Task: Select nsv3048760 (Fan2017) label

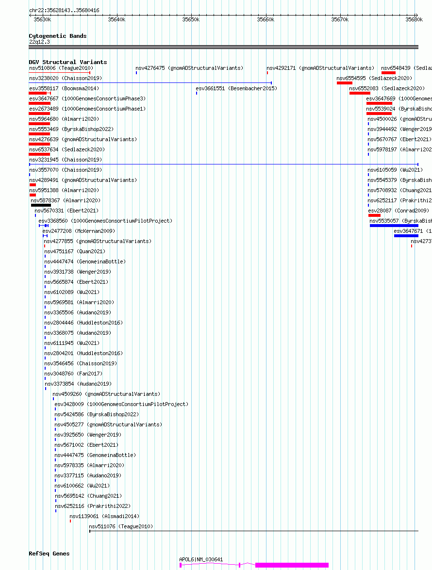Action: click(73, 374)
